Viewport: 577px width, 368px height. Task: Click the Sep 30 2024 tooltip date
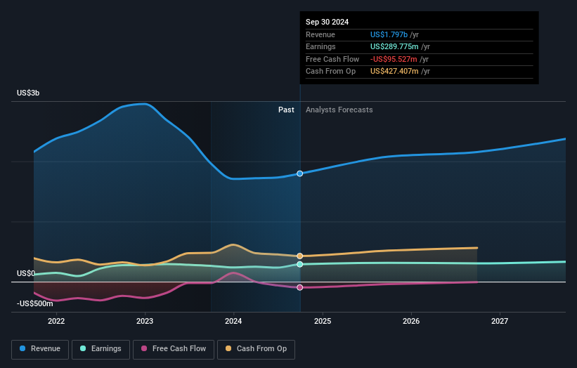pyautogui.click(x=327, y=22)
